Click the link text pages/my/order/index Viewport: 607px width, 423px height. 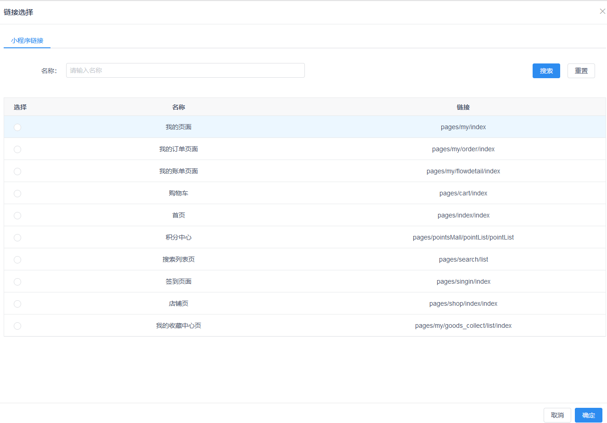coord(463,149)
